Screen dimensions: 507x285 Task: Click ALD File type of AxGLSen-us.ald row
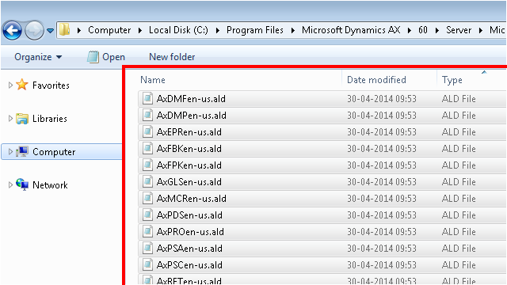[x=459, y=182]
